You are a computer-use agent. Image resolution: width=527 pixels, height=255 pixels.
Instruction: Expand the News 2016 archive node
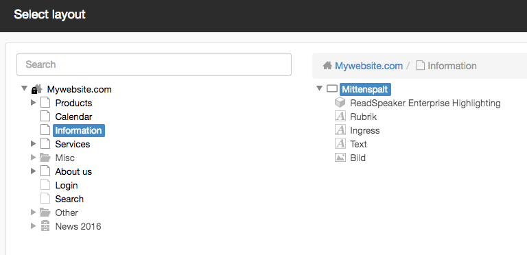(x=33, y=226)
